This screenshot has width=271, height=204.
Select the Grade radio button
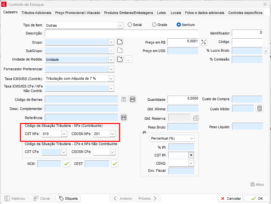click(x=154, y=25)
